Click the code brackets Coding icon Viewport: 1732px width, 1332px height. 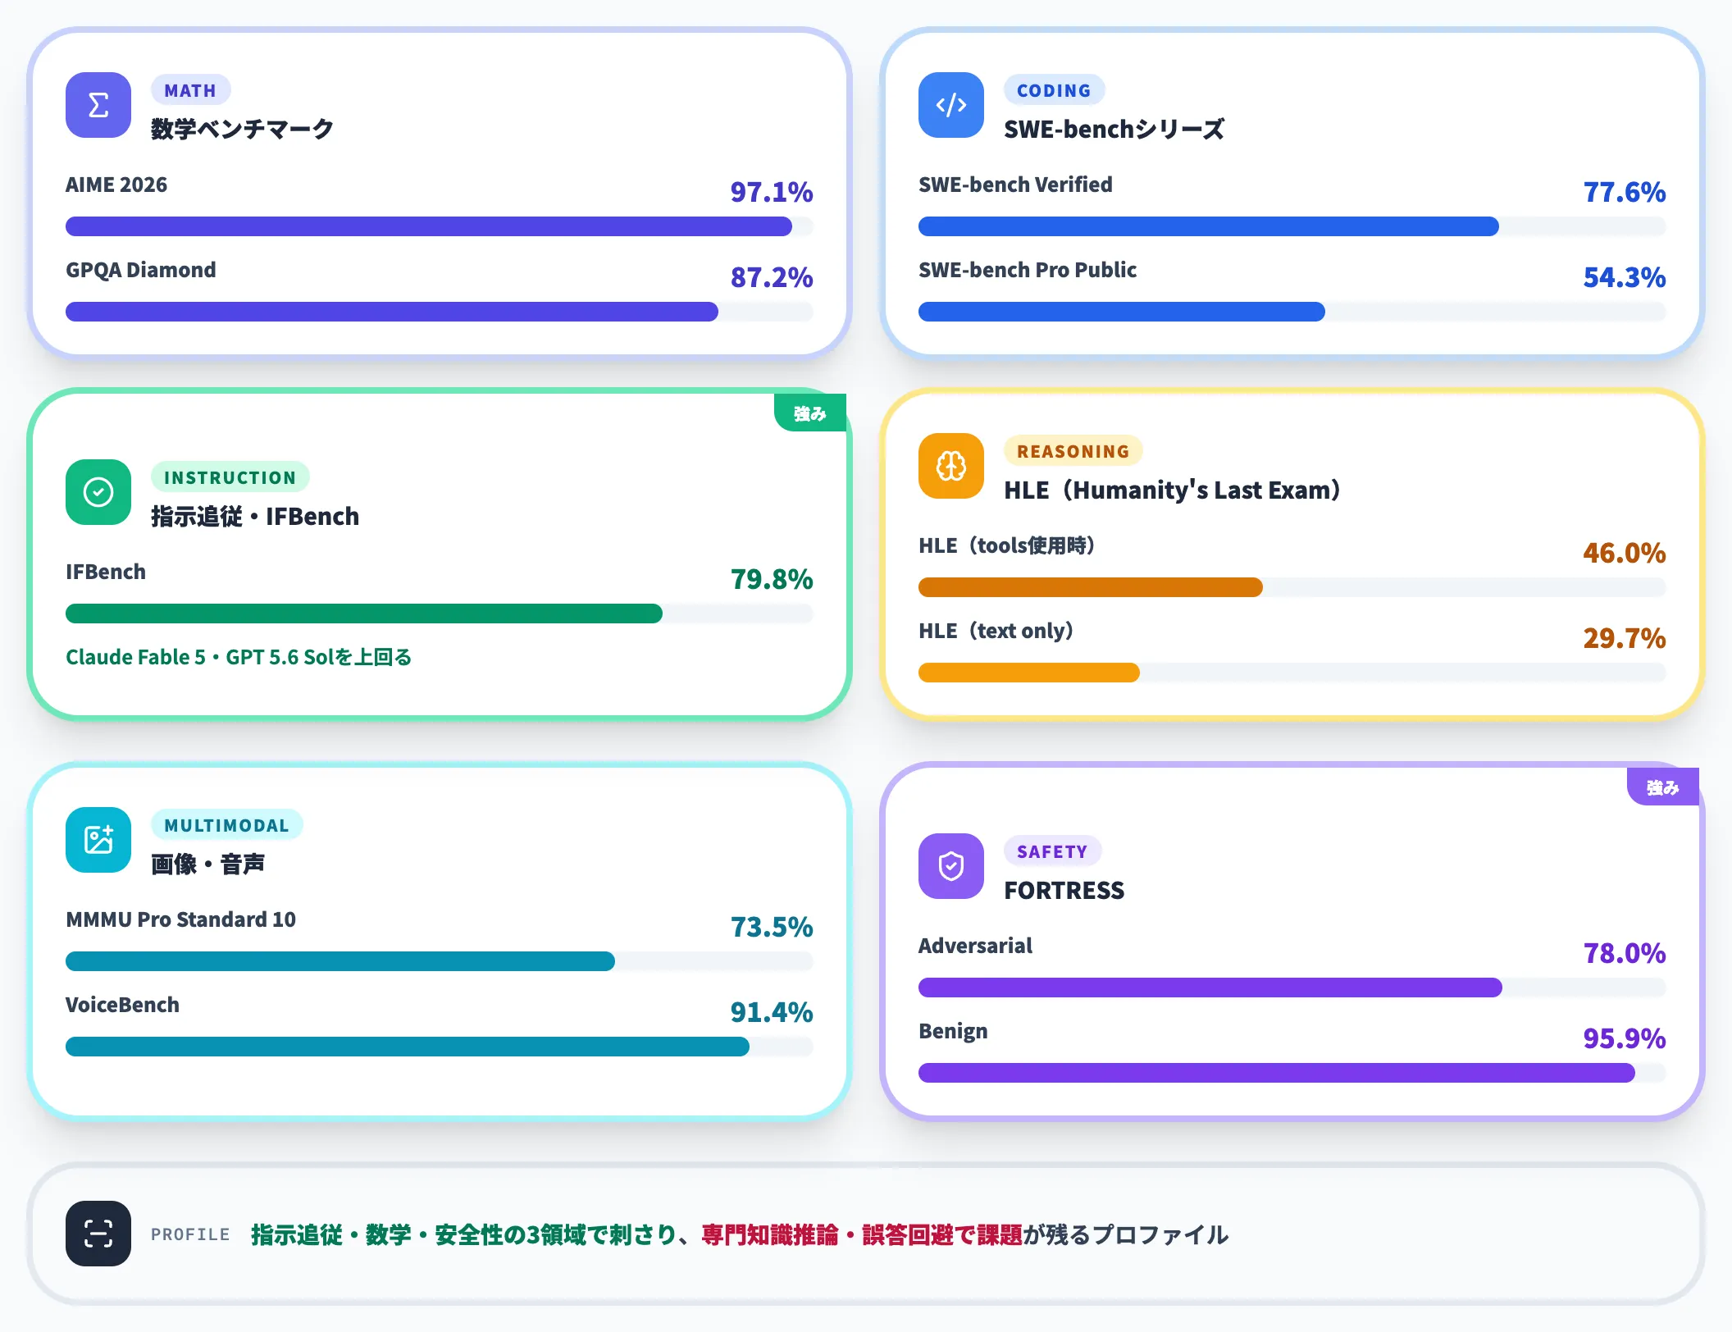951,105
